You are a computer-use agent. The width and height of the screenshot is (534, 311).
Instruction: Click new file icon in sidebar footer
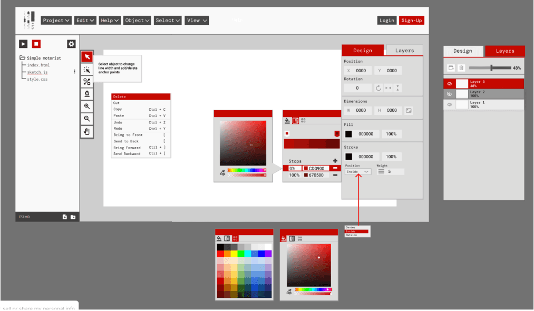point(65,217)
